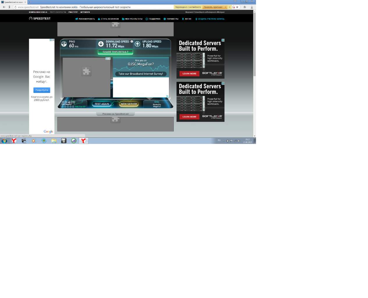Open the Windows Start menu
This screenshot has height=298, width=368.
coord(4,141)
